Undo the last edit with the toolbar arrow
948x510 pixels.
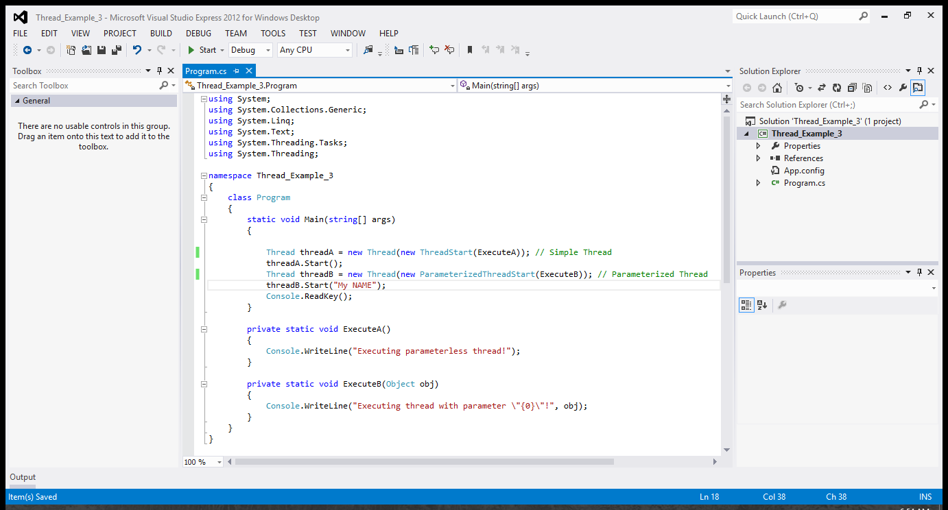[x=137, y=50]
